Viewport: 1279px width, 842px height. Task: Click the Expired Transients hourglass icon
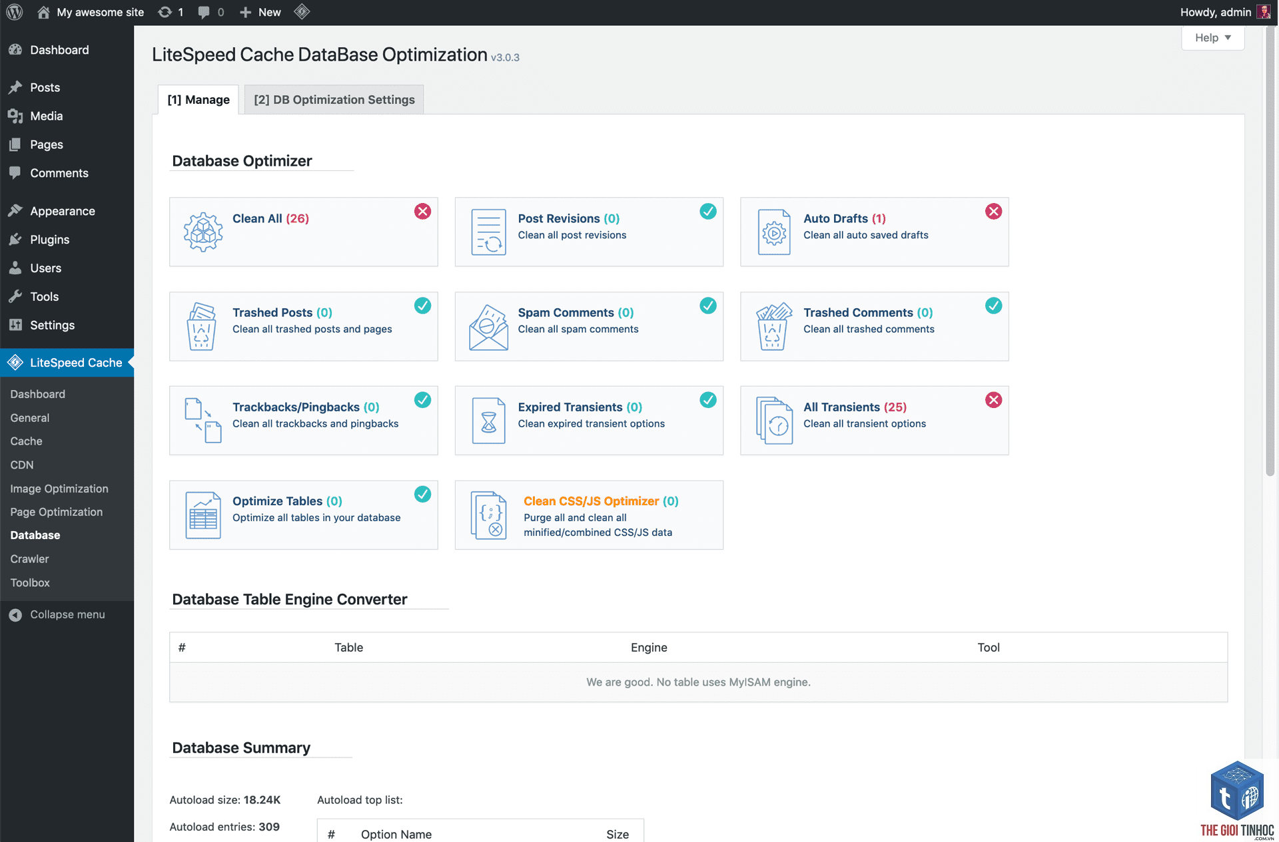point(489,421)
